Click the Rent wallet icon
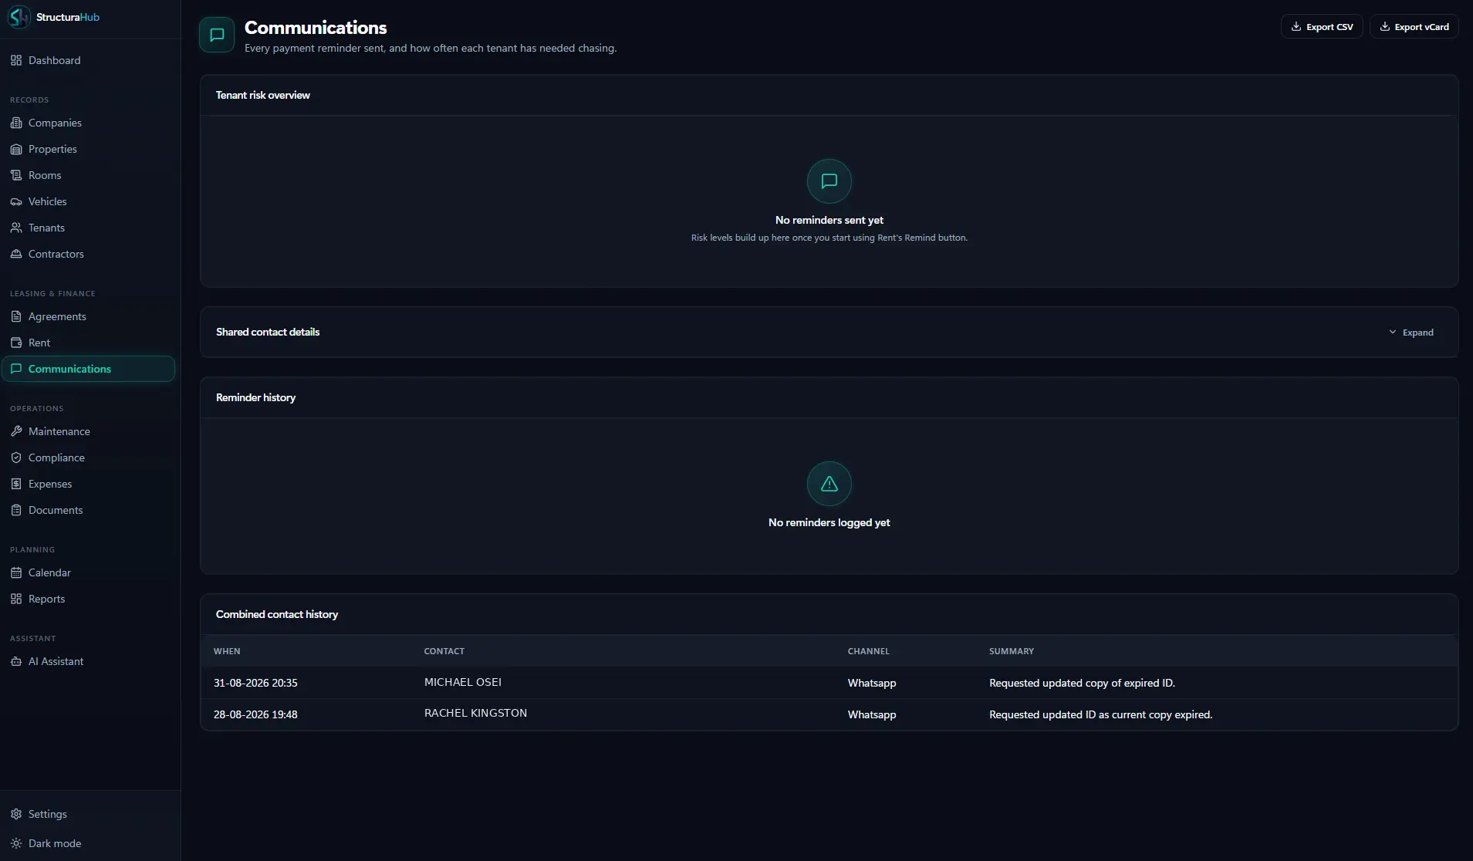 (x=16, y=343)
